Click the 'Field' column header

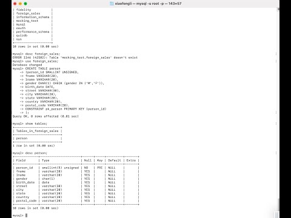tap(21, 160)
